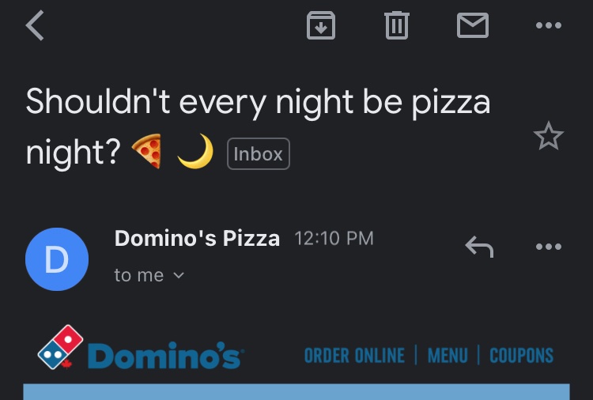The width and height of the screenshot is (593, 400).
Task: Mark email as unread via envelope icon
Action: pos(473,25)
